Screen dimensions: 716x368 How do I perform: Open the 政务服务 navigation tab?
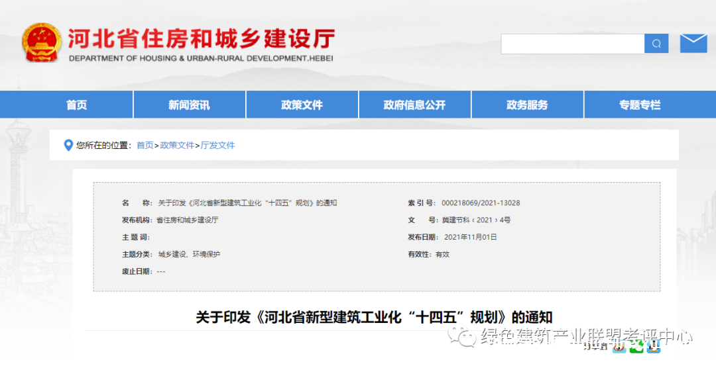pyautogui.click(x=527, y=105)
